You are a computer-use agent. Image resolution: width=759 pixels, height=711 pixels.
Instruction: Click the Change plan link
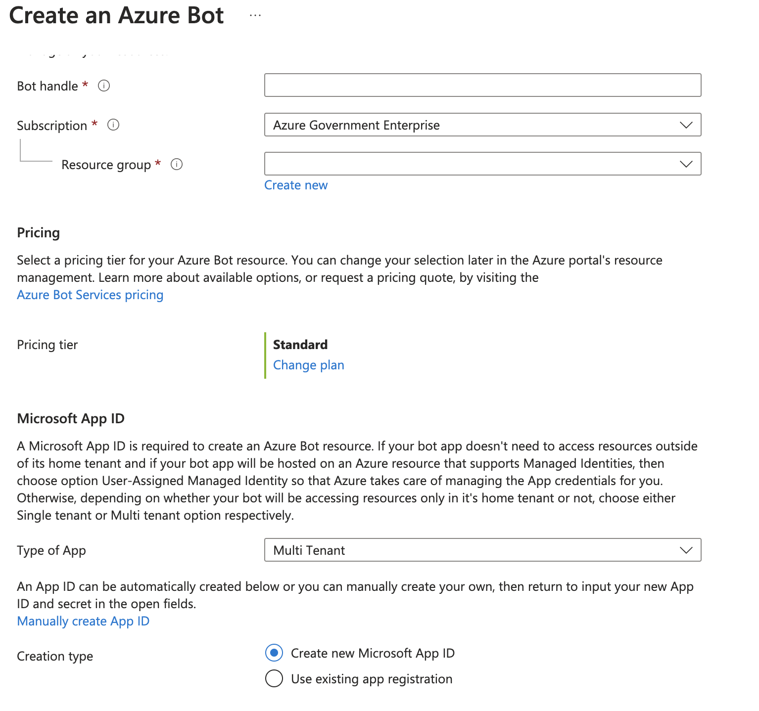click(308, 365)
